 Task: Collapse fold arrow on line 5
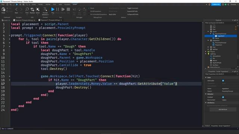pos(10,39)
